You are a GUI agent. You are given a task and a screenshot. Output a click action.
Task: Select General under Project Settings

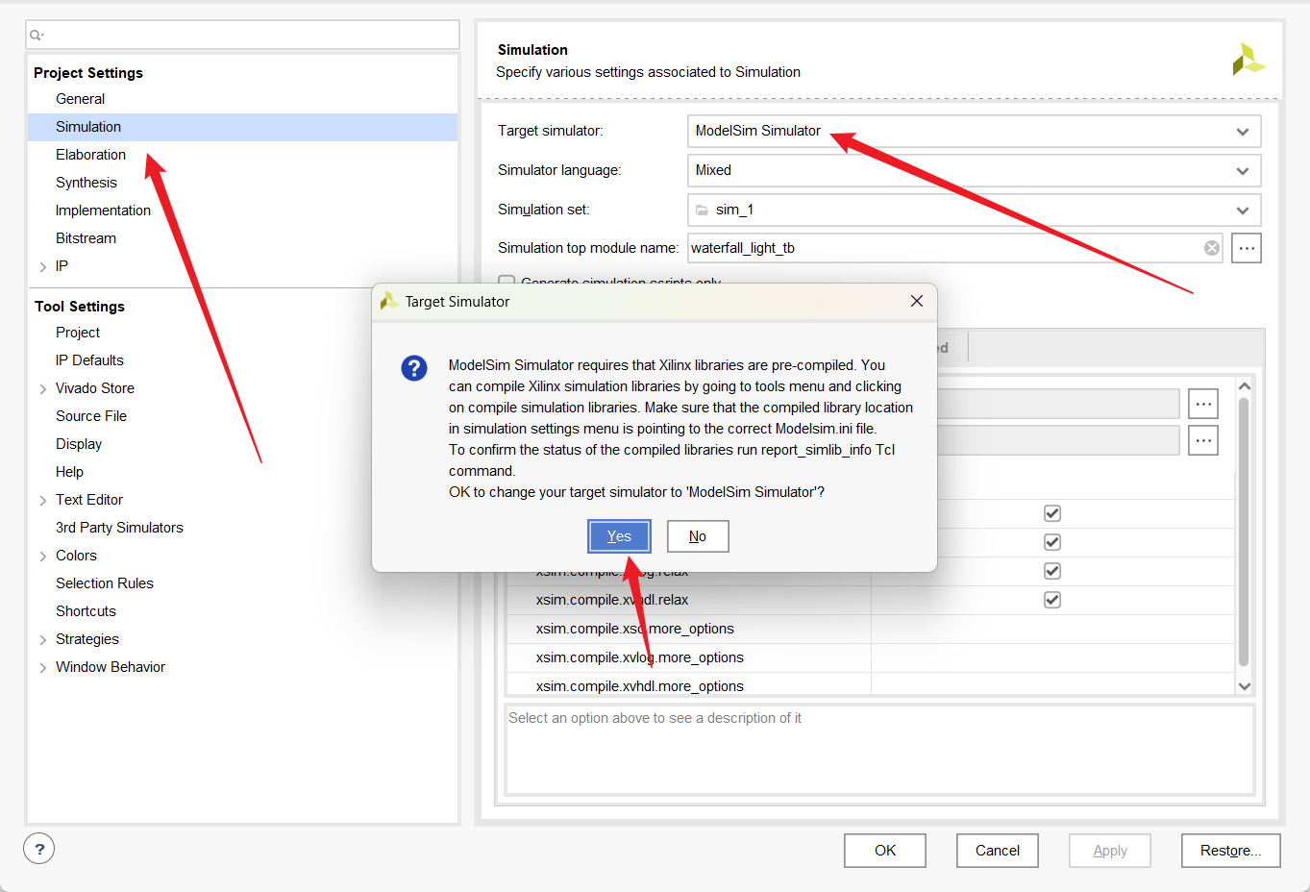(80, 99)
